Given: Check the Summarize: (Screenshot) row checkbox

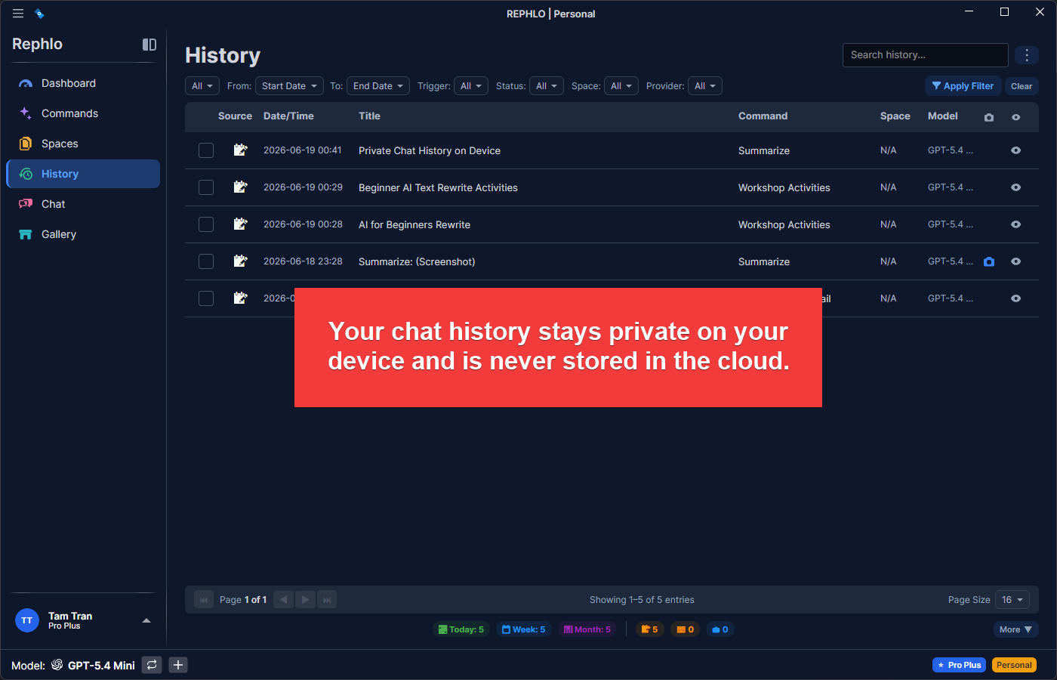Looking at the screenshot, I should coord(206,261).
